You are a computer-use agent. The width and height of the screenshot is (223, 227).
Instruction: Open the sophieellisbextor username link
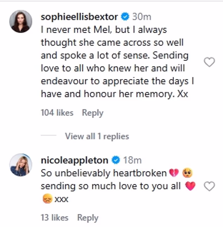click(x=79, y=17)
